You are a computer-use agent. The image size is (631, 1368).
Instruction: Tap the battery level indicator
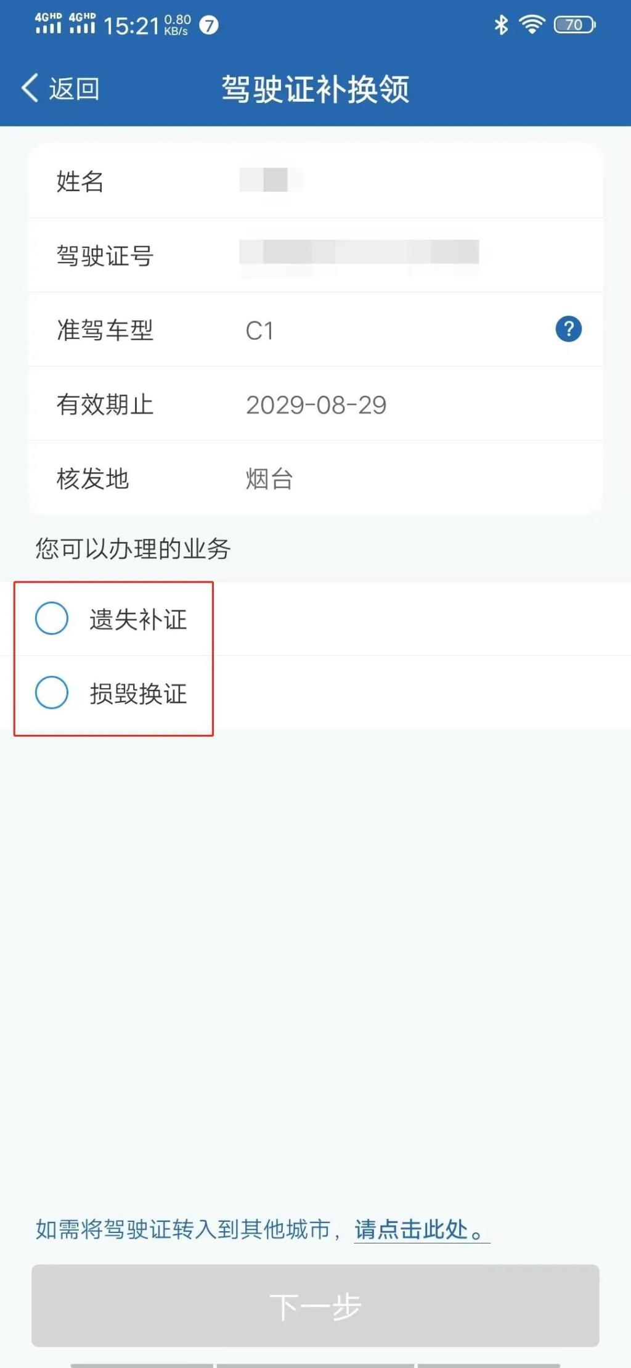point(574,25)
